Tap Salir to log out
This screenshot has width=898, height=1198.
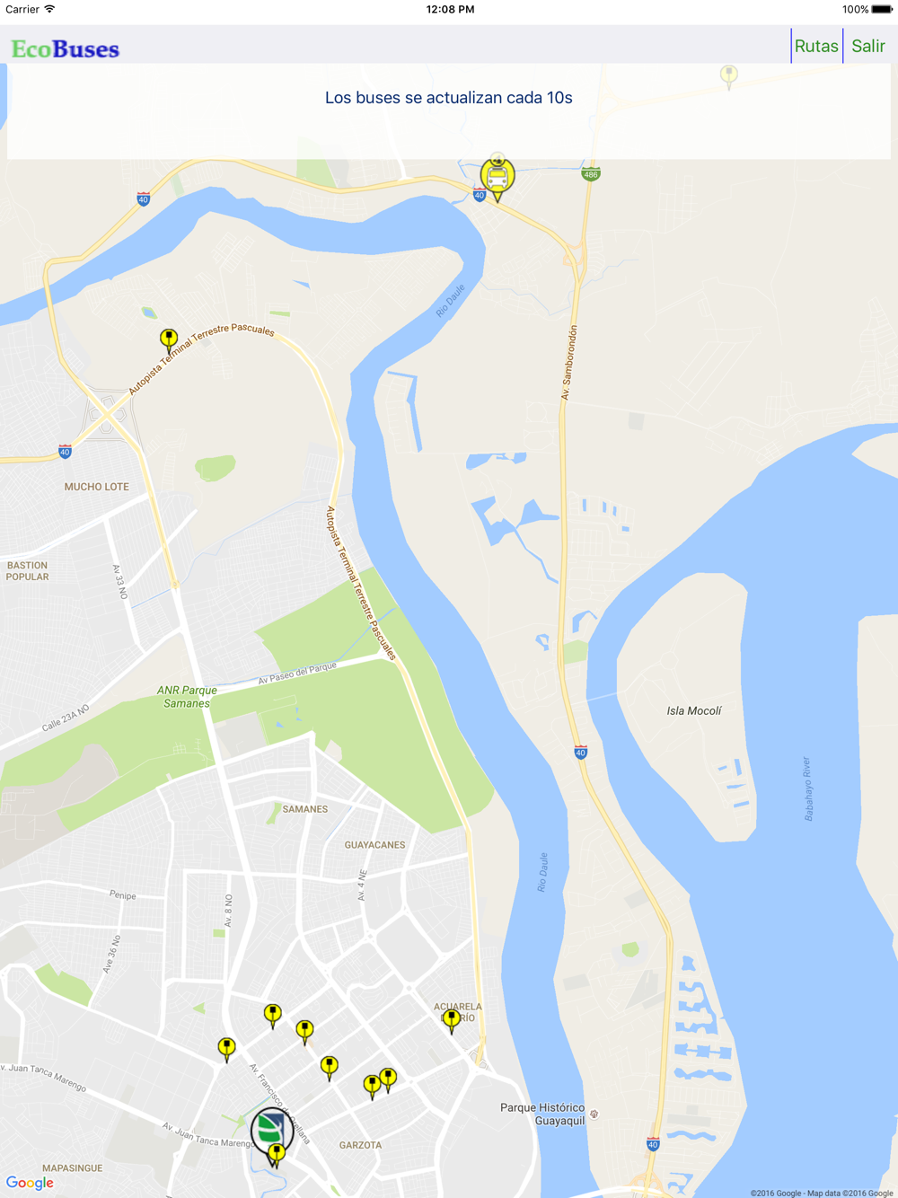pos(868,46)
